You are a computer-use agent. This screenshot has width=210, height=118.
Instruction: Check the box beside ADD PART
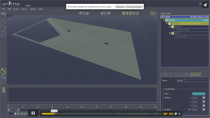tap(176, 36)
